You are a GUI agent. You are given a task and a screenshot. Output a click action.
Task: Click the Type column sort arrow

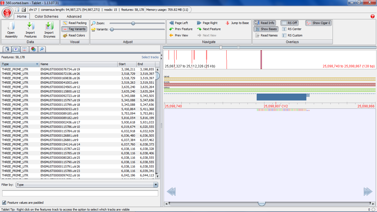pos(37,64)
